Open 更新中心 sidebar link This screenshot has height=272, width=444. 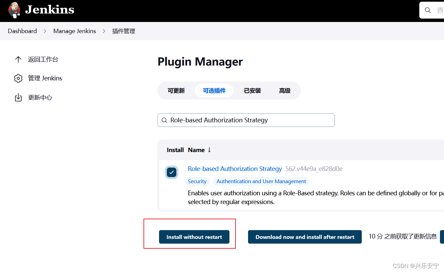(x=40, y=98)
